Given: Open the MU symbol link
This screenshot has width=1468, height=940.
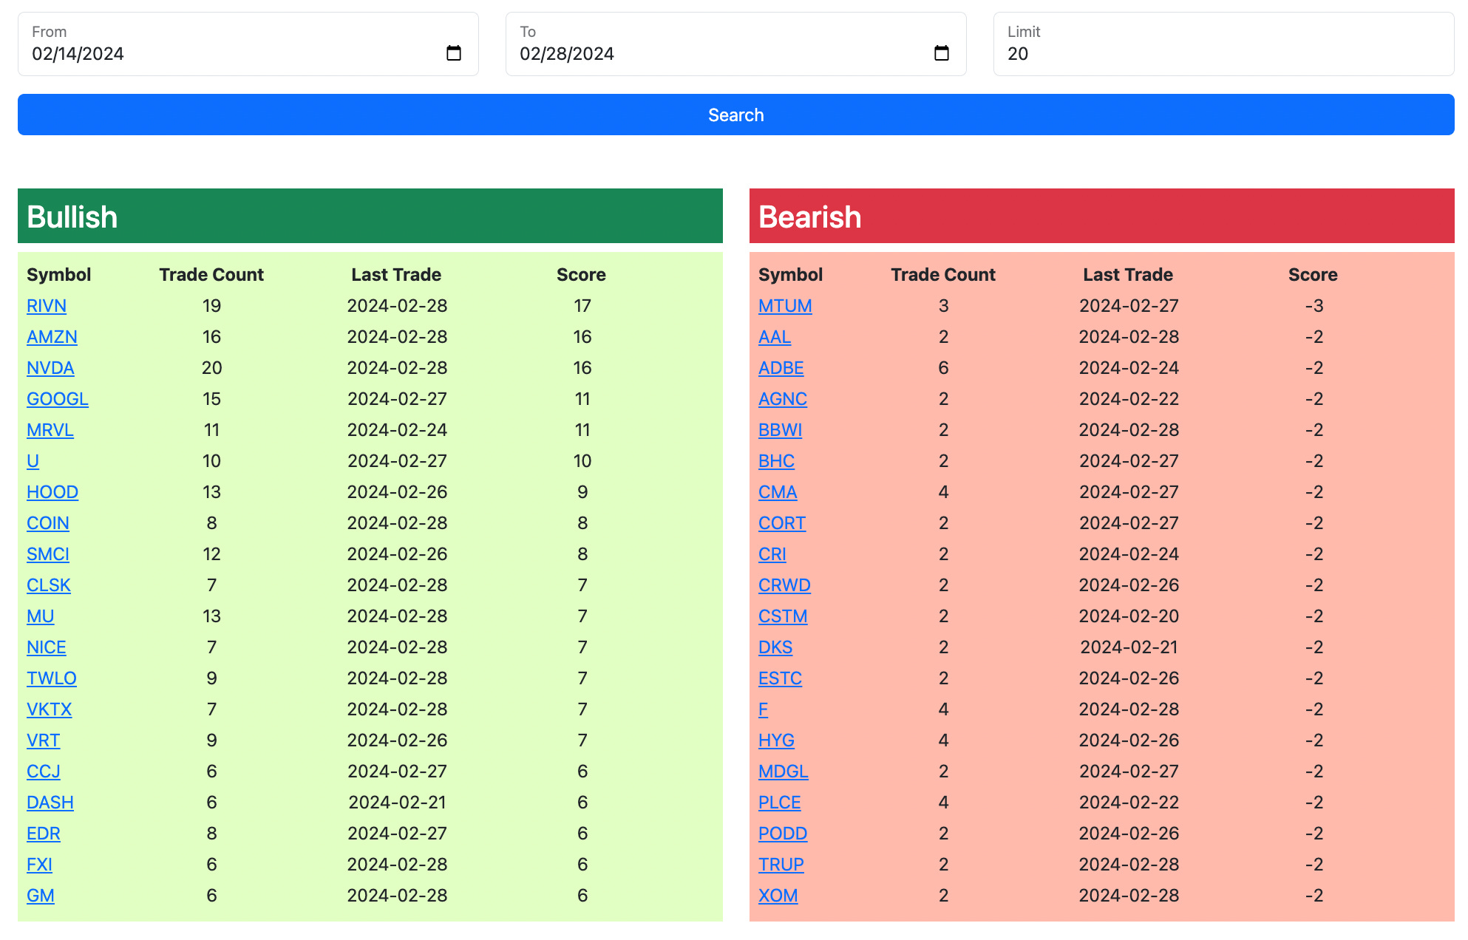Looking at the screenshot, I should click(x=41, y=616).
